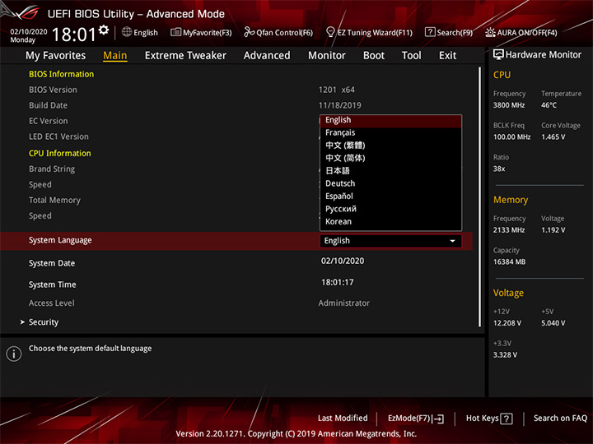Click the LED EC1 Version row label

pyautogui.click(x=58, y=136)
